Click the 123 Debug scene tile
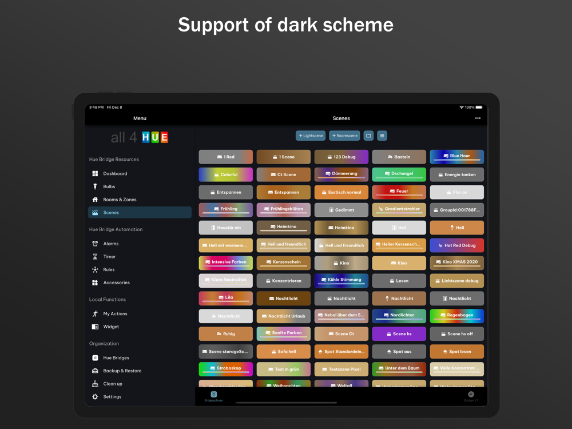This screenshot has height=429, width=572. pos(341,157)
